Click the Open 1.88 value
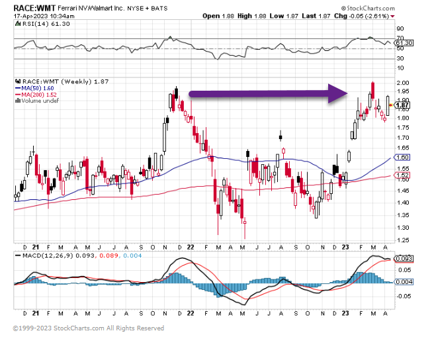434x337 pixels. click(218, 16)
